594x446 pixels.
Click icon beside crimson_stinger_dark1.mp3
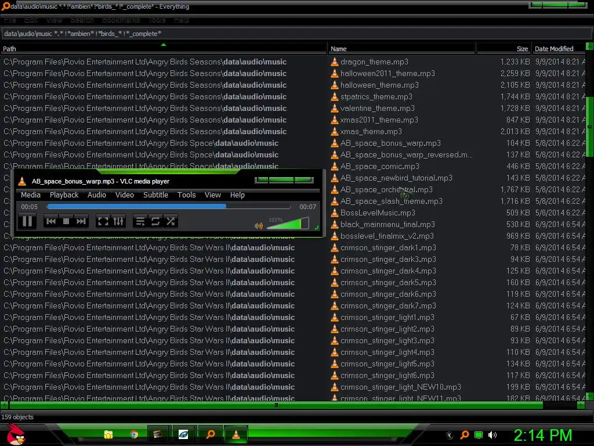(335, 247)
